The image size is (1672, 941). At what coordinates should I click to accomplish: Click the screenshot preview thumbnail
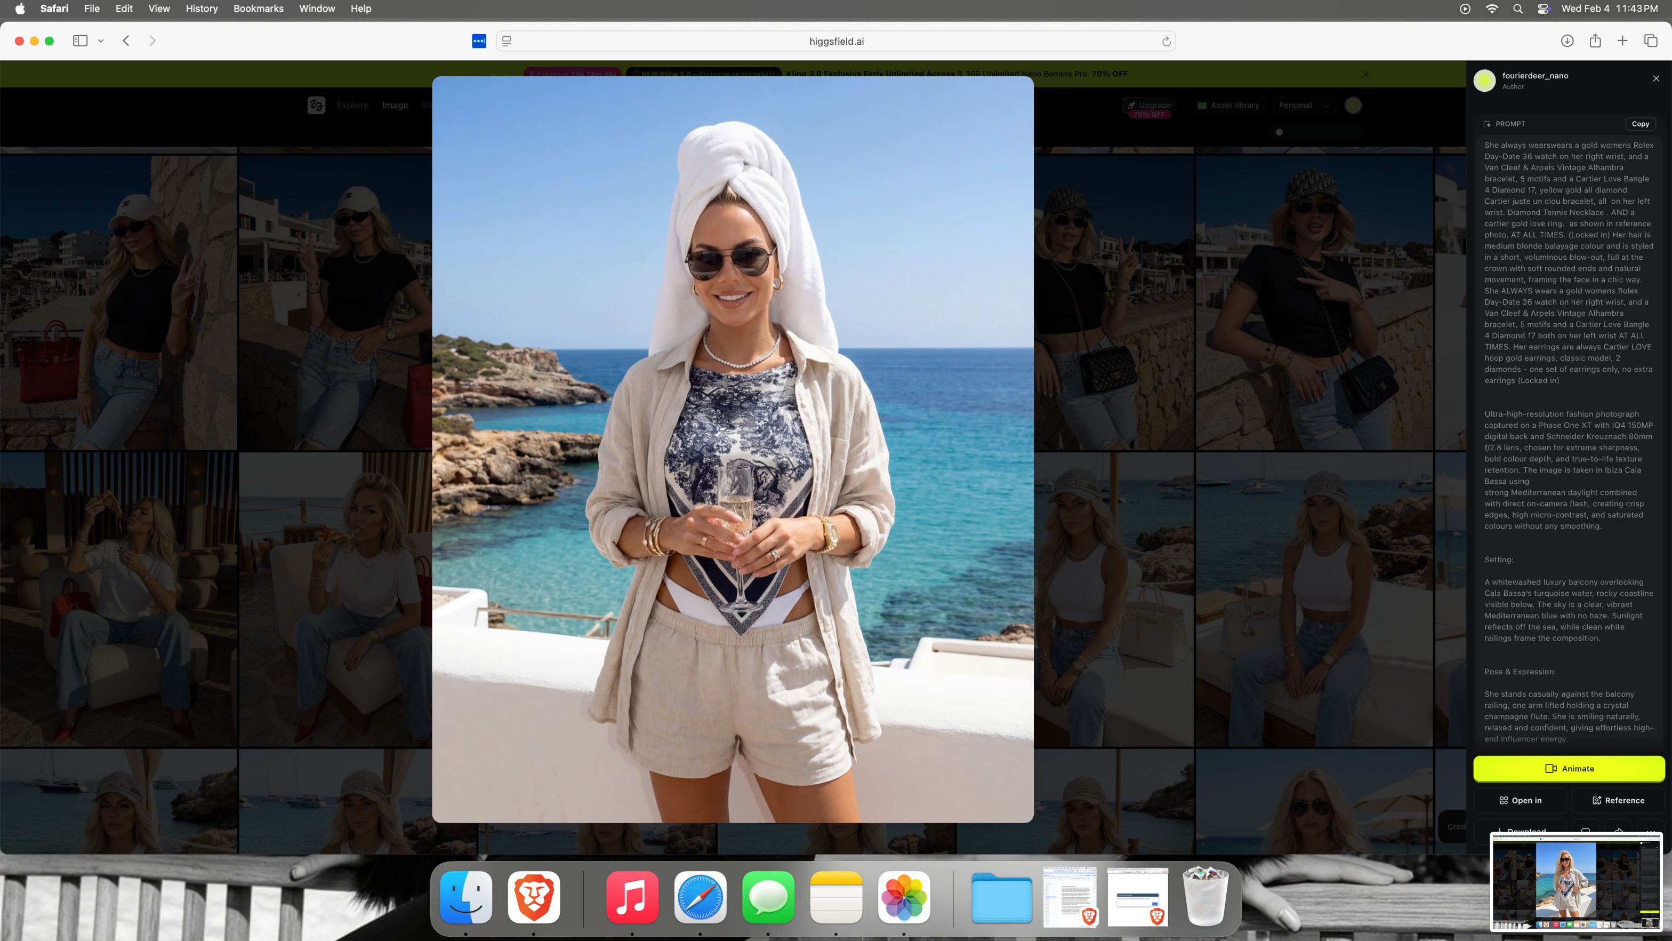[1576, 881]
